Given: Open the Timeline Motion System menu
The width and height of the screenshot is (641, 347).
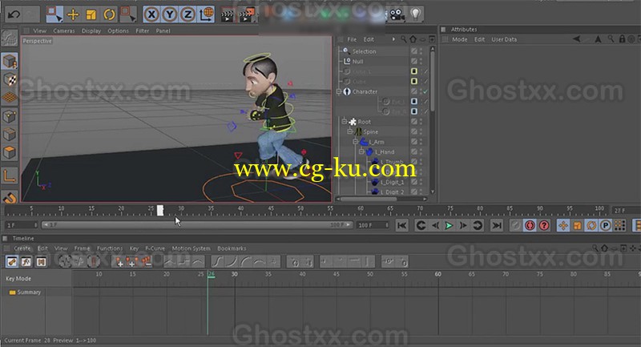Looking at the screenshot, I should click(x=191, y=248).
